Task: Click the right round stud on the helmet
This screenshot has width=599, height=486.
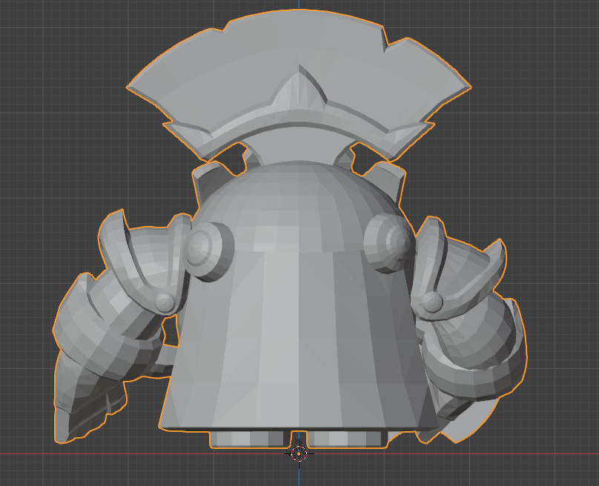Action: coord(389,243)
